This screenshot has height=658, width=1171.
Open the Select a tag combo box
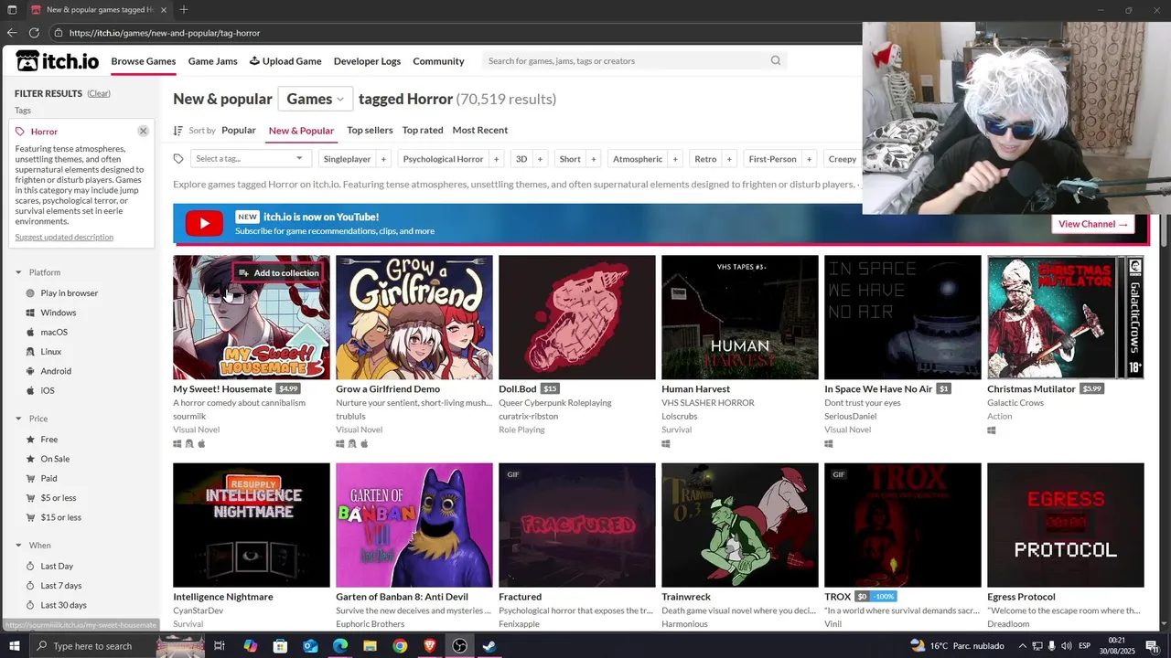click(251, 159)
